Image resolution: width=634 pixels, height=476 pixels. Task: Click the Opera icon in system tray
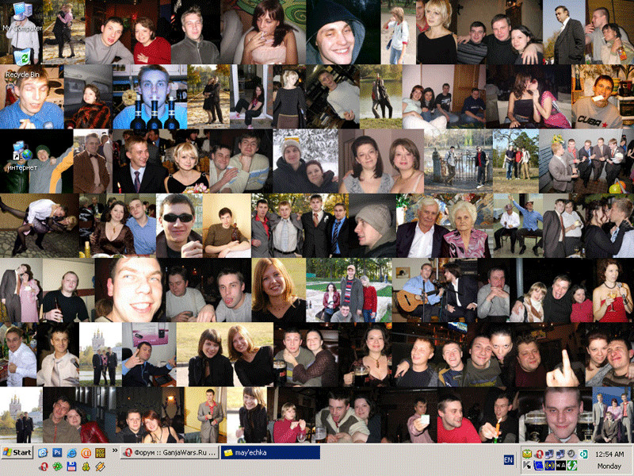540,455
